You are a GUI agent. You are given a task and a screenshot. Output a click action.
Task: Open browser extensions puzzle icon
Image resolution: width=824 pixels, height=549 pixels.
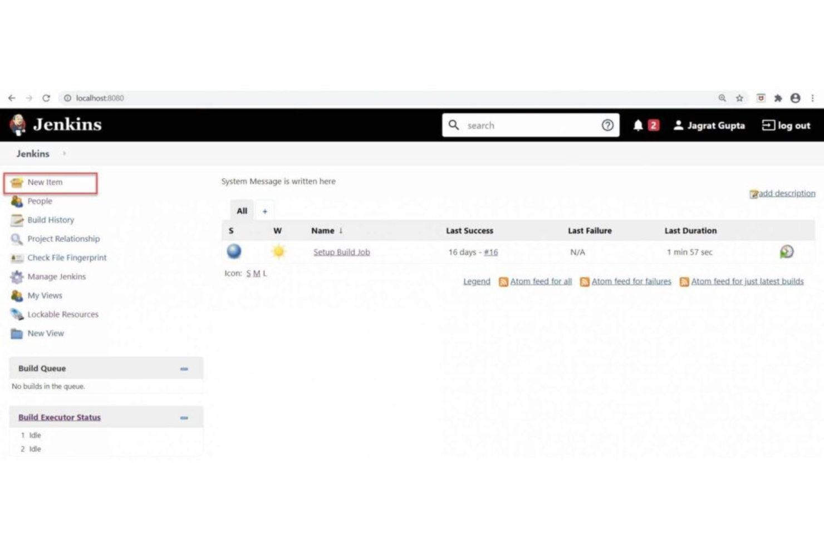778,98
